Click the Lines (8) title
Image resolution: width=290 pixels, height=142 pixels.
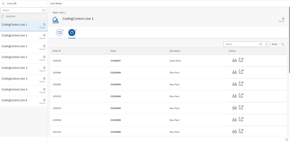[12, 3]
